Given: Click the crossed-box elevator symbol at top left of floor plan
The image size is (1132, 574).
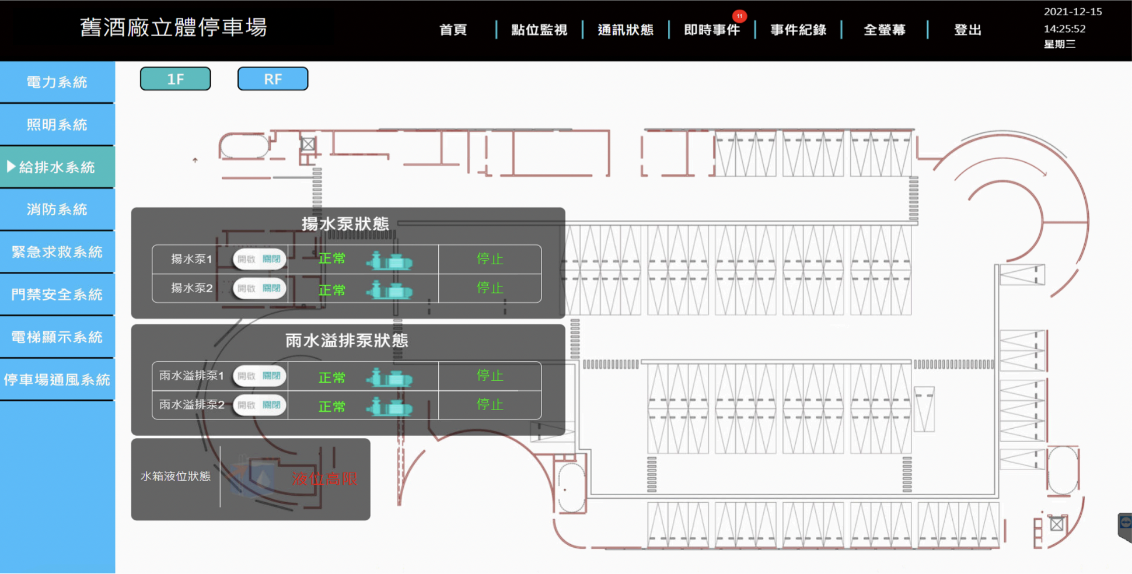Looking at the screenshot, I should (308, 143).
